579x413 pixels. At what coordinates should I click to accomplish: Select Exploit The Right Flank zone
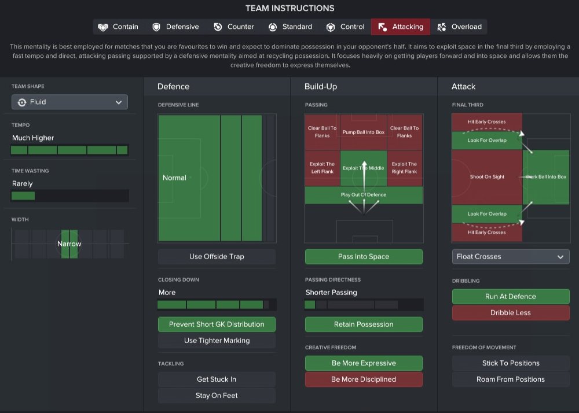(x=405, y=168)
